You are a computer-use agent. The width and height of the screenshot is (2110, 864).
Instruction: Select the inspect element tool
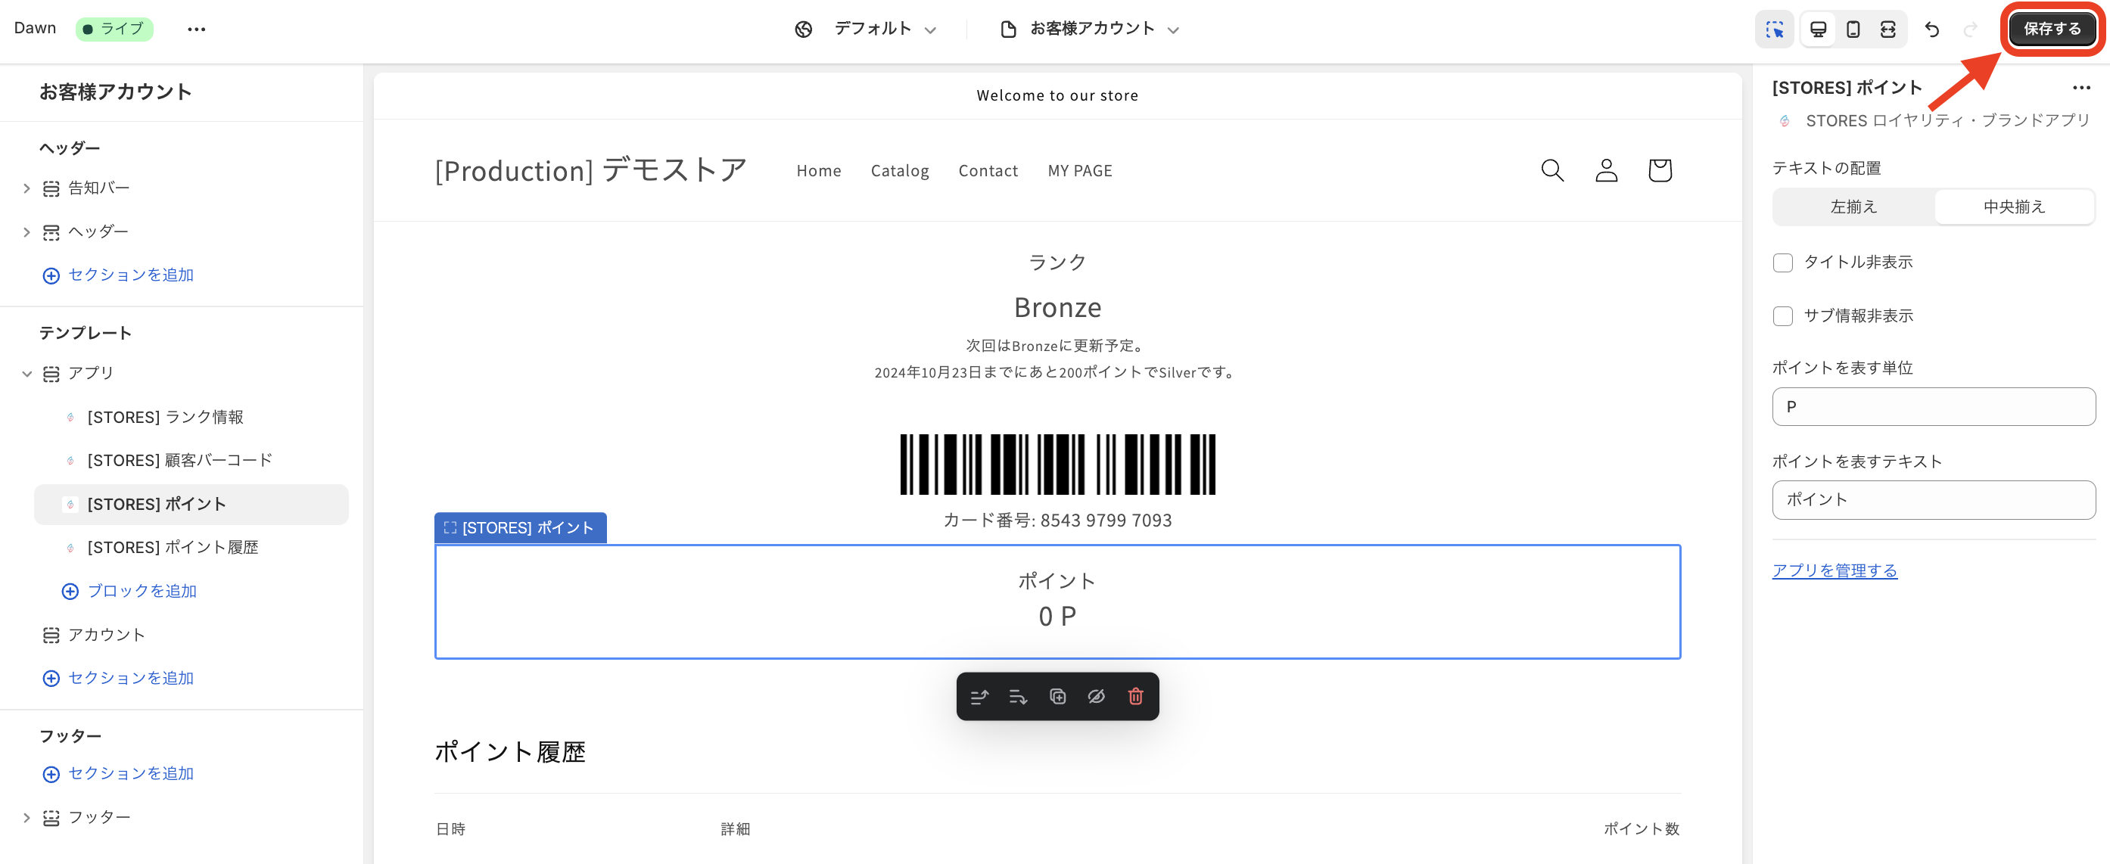click(x=1775, y=29)
